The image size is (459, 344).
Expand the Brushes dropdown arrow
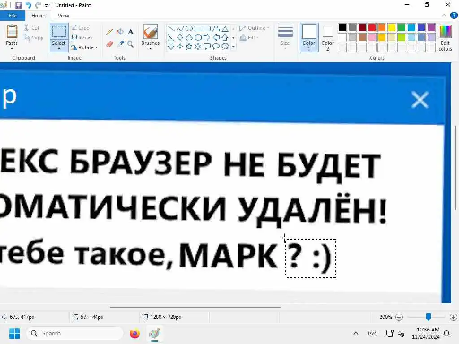click(151, 48)
